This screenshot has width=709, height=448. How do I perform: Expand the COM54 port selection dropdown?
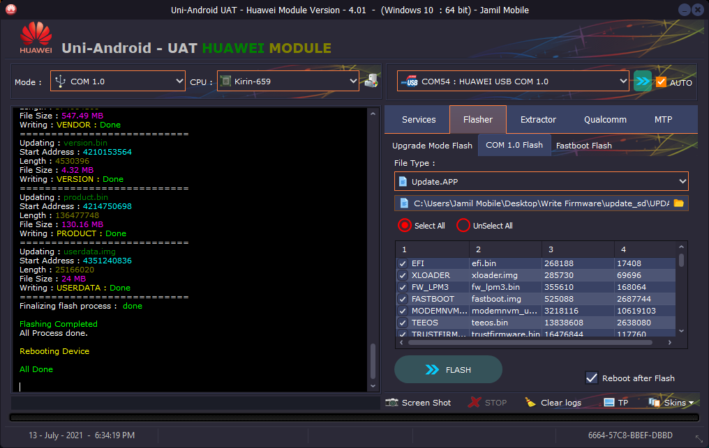(513, 82)
